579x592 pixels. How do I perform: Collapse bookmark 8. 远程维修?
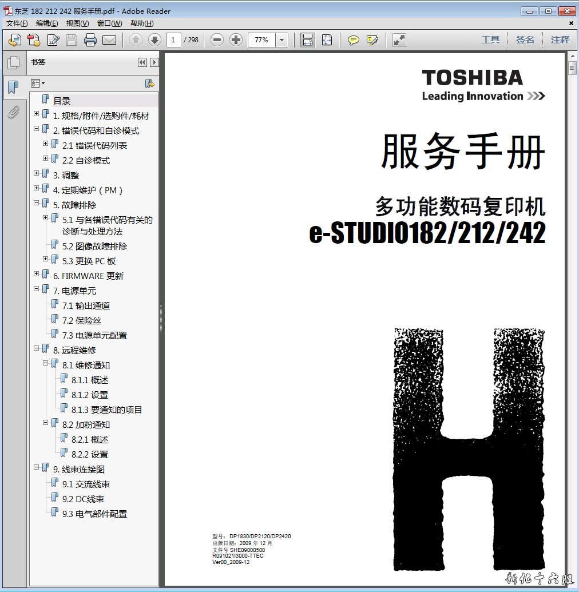[x=37, y=348]
